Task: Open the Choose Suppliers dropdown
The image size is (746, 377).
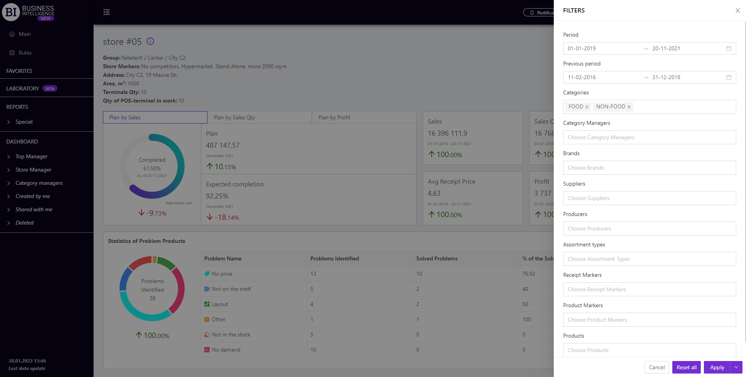Action: pos(649,198)
